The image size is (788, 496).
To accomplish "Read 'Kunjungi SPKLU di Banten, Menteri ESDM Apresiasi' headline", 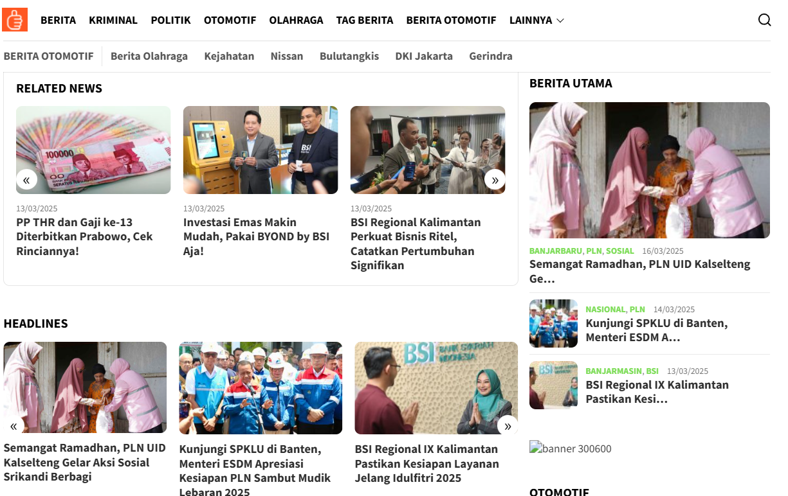I will point(255,470).
